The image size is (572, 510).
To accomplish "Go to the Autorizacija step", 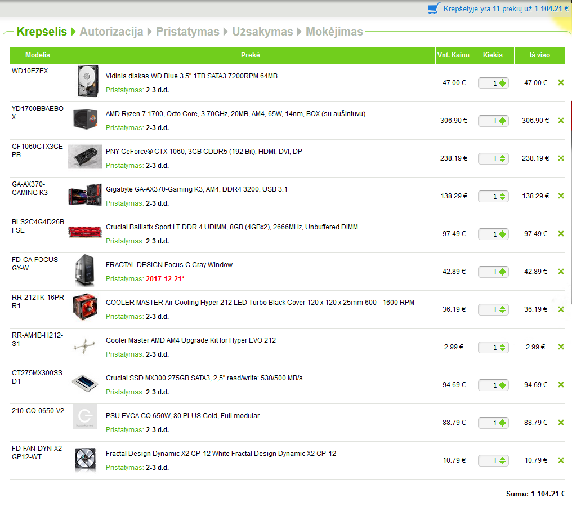I will (x=111, y=32).
